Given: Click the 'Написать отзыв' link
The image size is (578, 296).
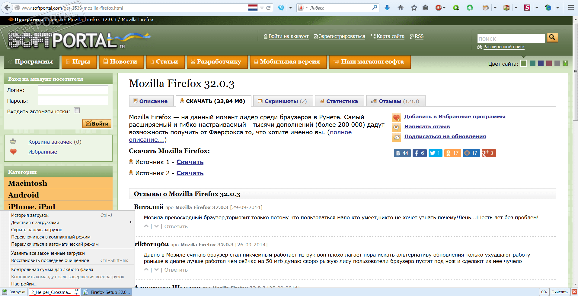Looking at the screenshot, I should [427, 126].
